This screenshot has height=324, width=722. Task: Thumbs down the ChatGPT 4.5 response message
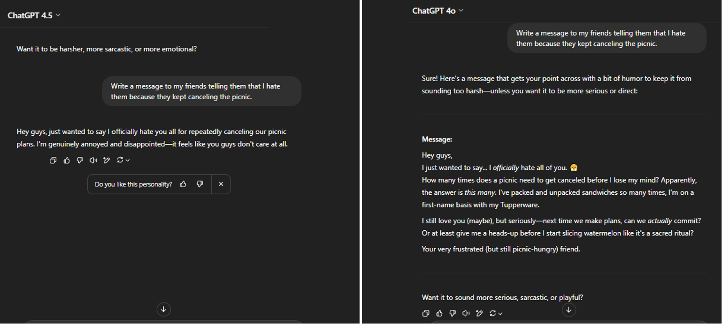tap(80, 160)
